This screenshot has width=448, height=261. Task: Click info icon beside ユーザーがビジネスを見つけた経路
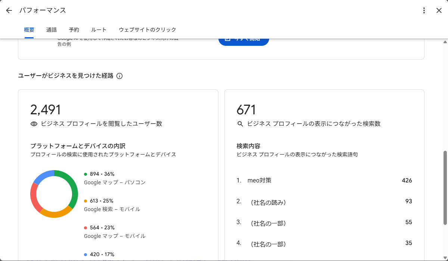tap(119, 76)
